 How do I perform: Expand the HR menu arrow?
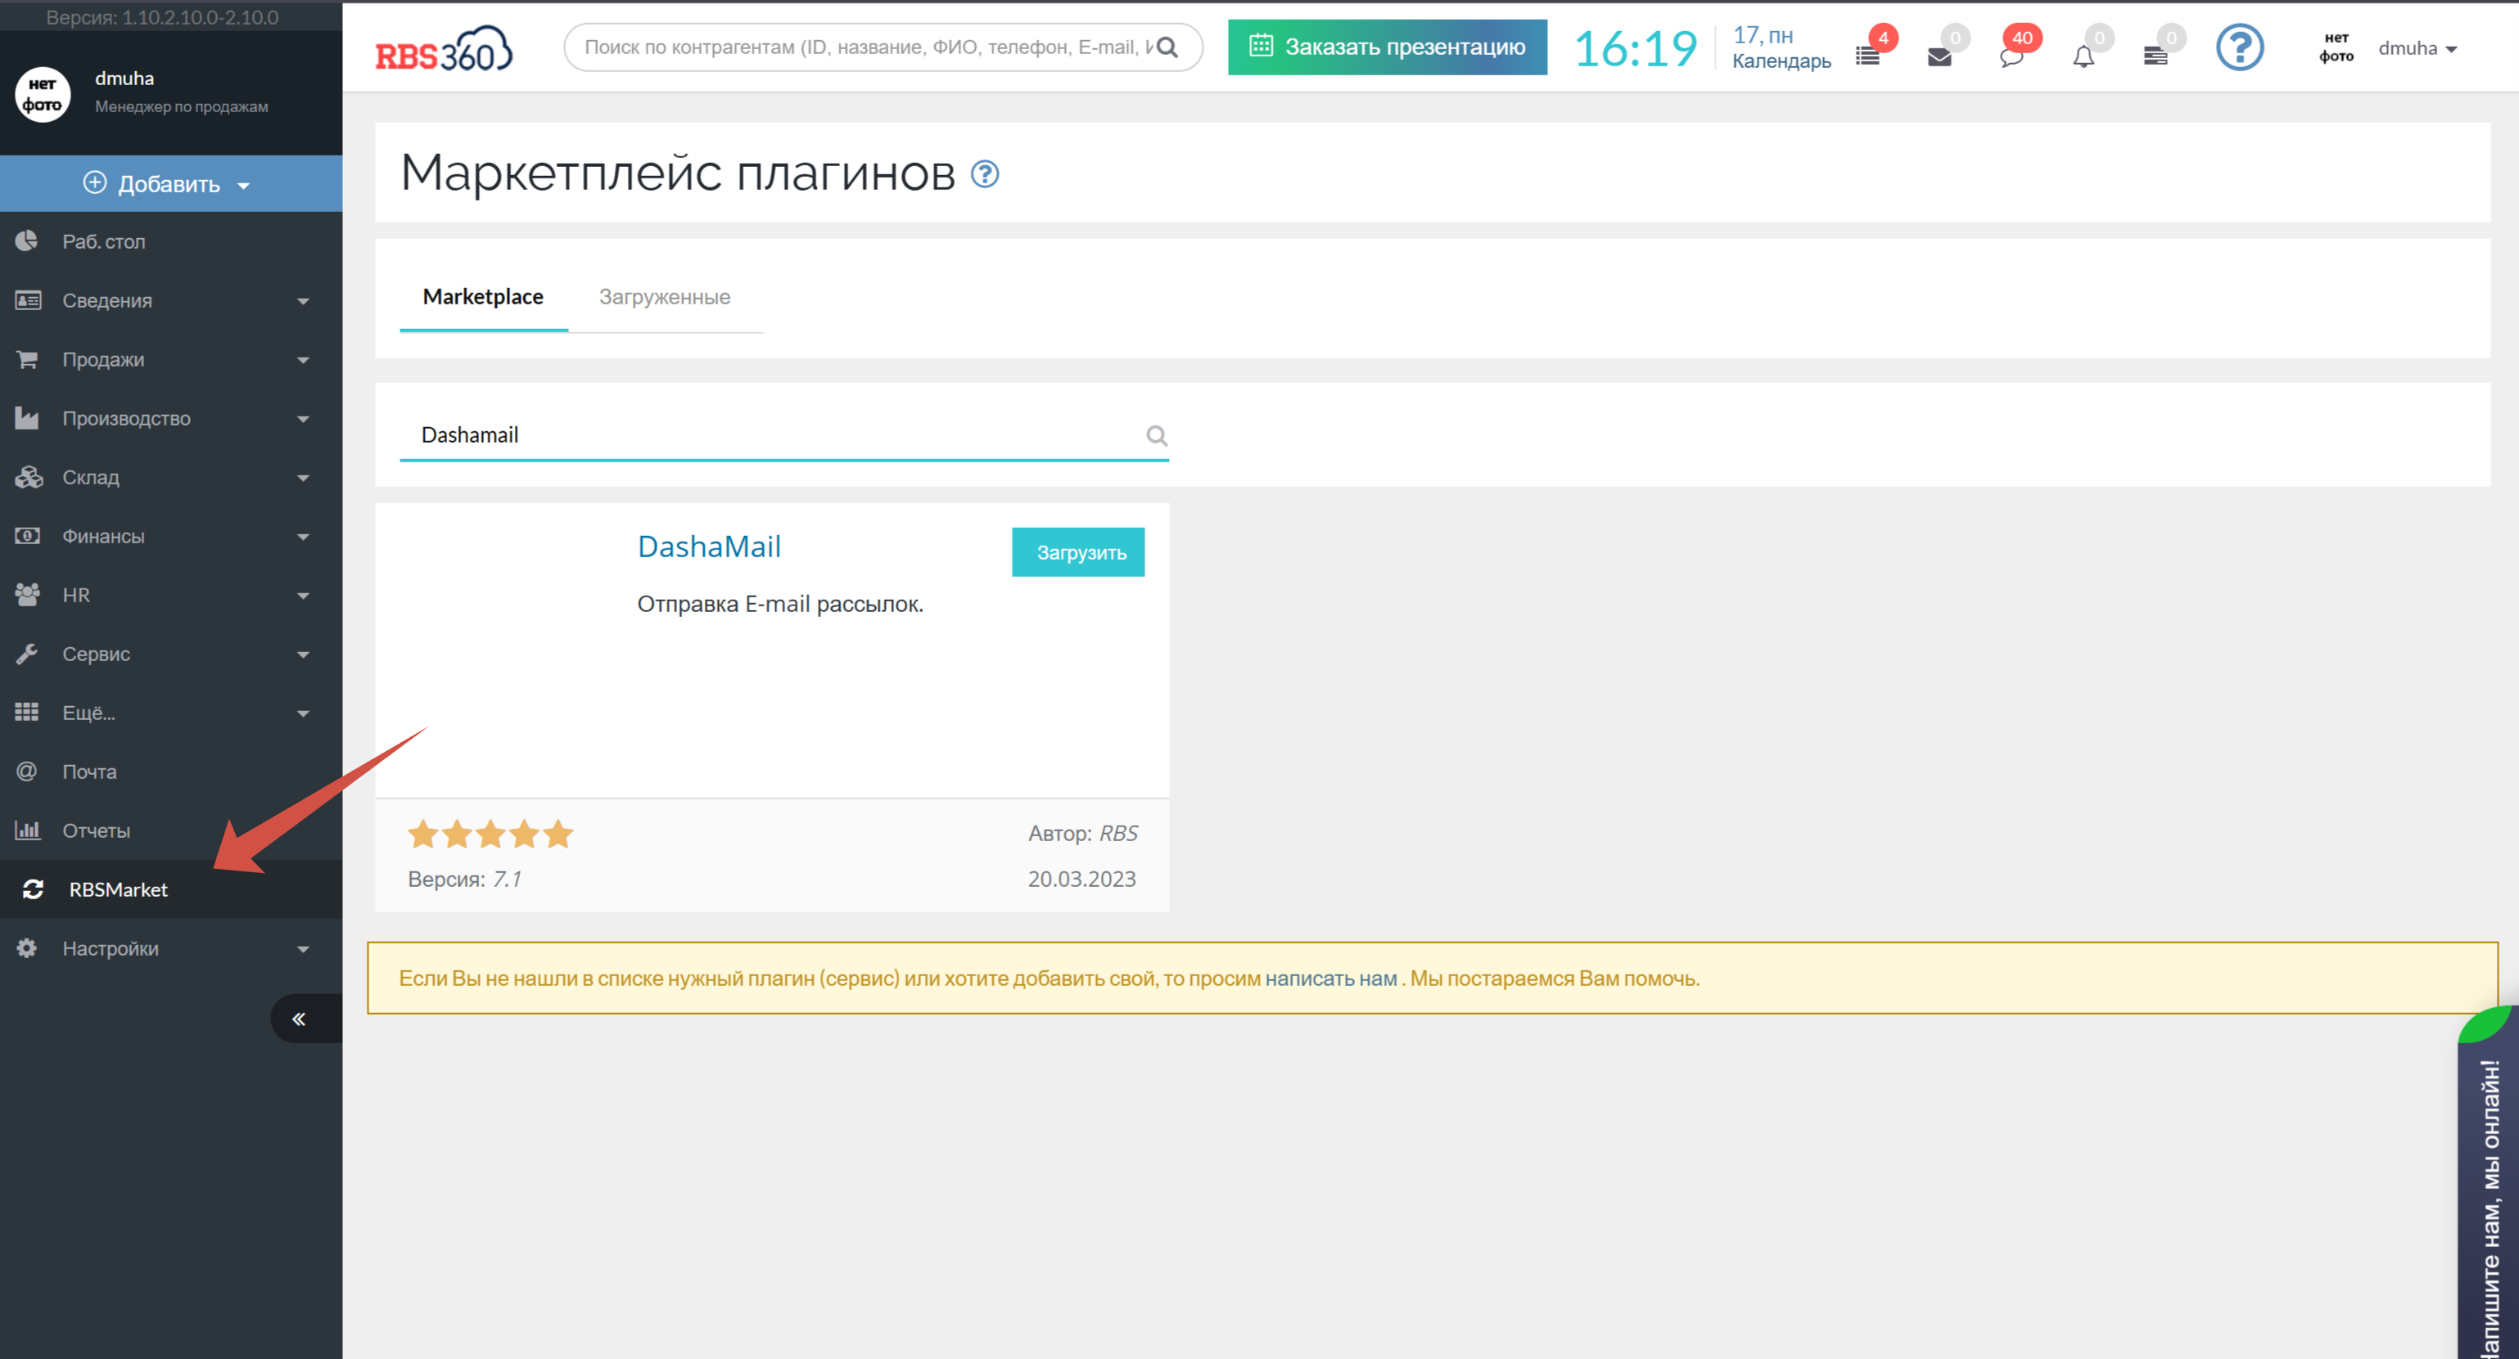(x=303, y=596)
